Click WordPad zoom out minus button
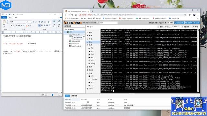 pos(46,95)
